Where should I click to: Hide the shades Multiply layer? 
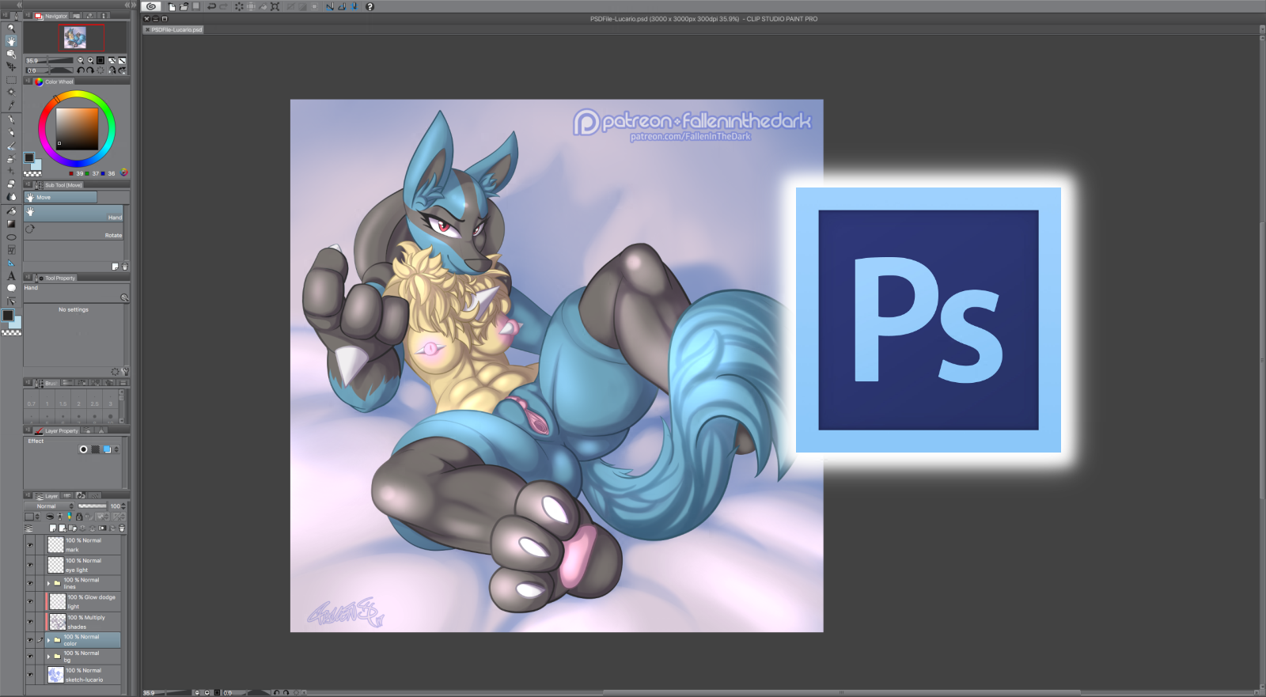30,622
